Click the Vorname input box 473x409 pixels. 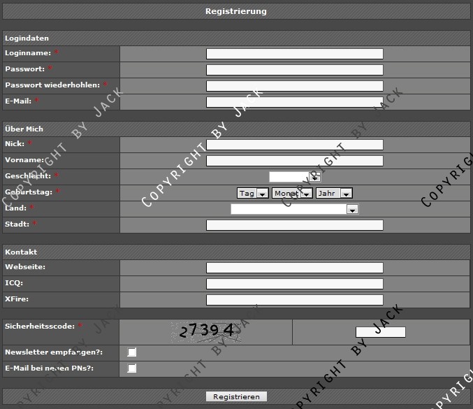pyautogui.click(x=295, y=161)
